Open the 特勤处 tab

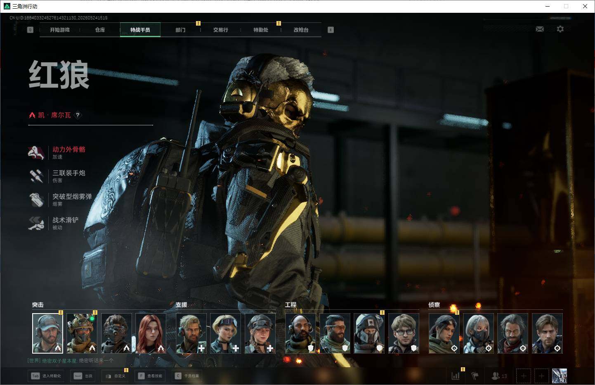(x=261, y=30)
